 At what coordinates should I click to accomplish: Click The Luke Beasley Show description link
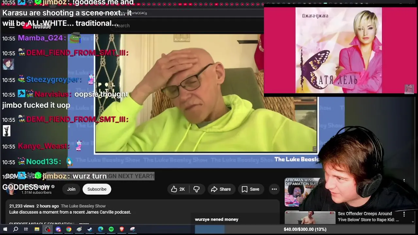[x=83, y=206]
